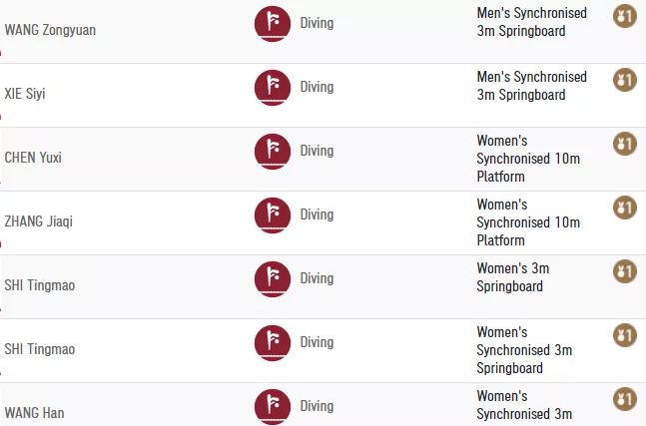Open athlete CHEN Yuxi's name link
This screenshot has height=426, width=646.
click(x=33, y=158)
